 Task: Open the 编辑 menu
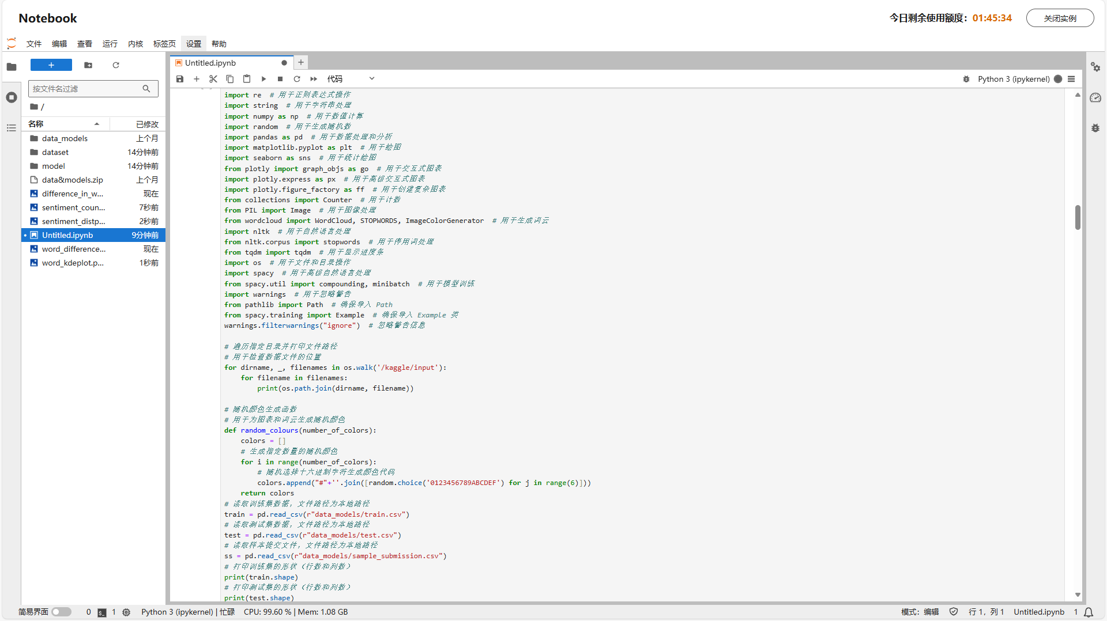coord(59,44)
